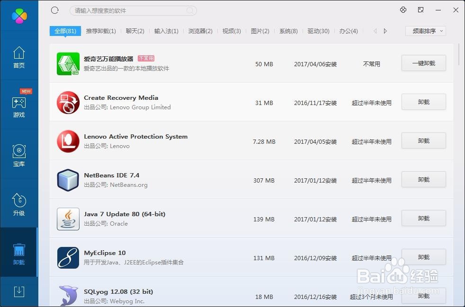Click the right arrow to reveal more tabs
This screenshot has height=307, width=465.
[x=385, y=31]
